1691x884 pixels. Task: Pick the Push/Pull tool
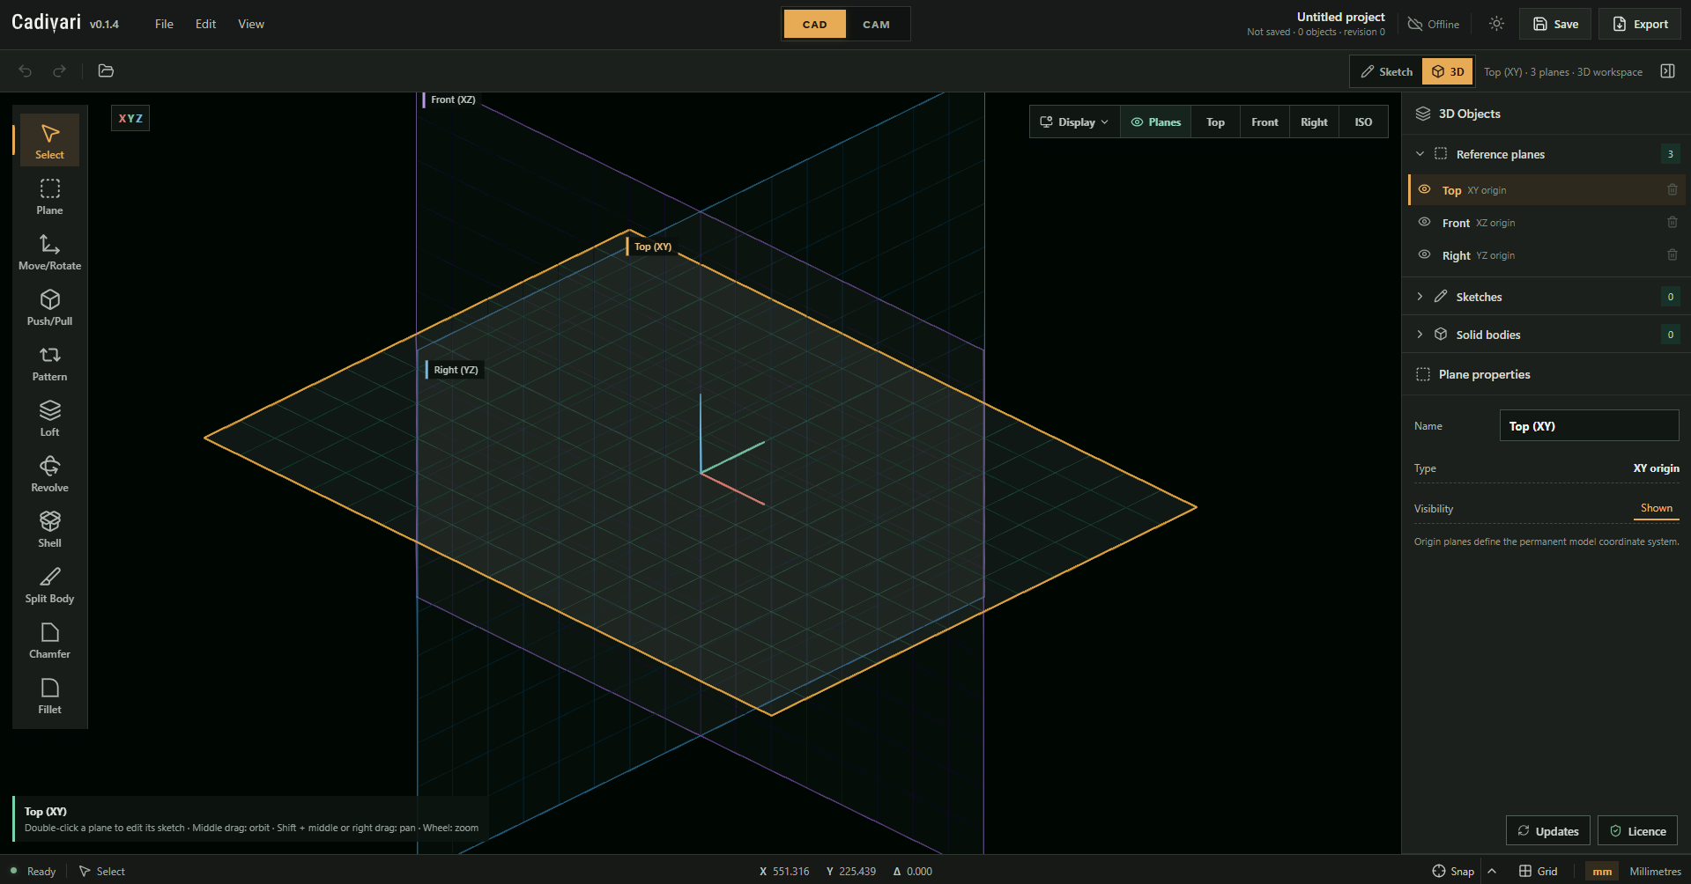(49, 307)
